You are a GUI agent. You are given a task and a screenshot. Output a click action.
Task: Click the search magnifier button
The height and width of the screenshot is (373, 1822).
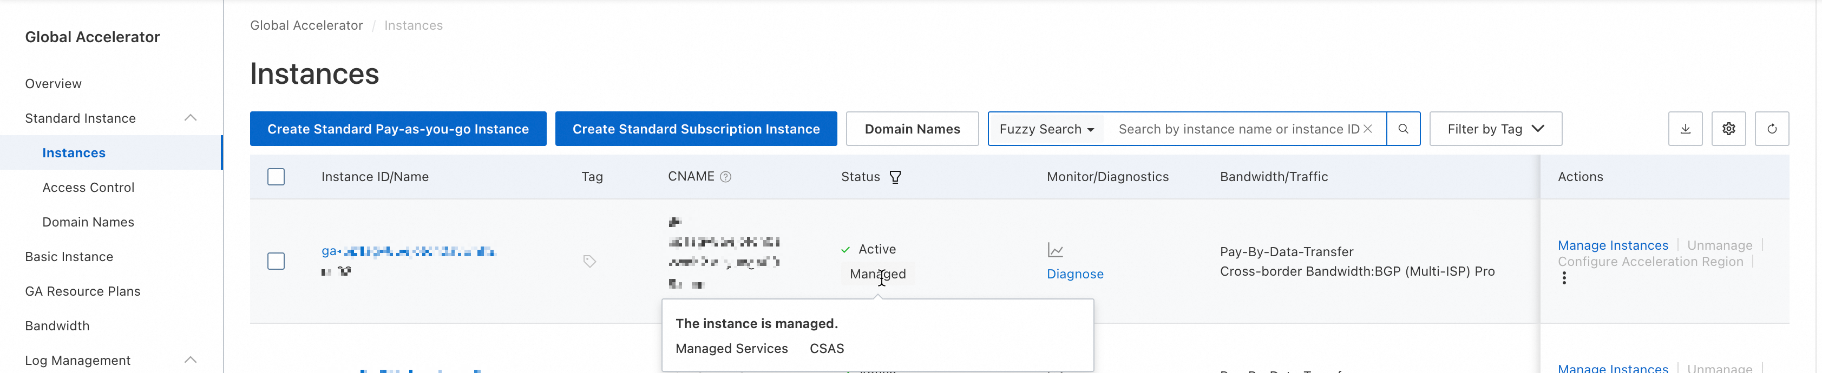(x=1403, y=129)
